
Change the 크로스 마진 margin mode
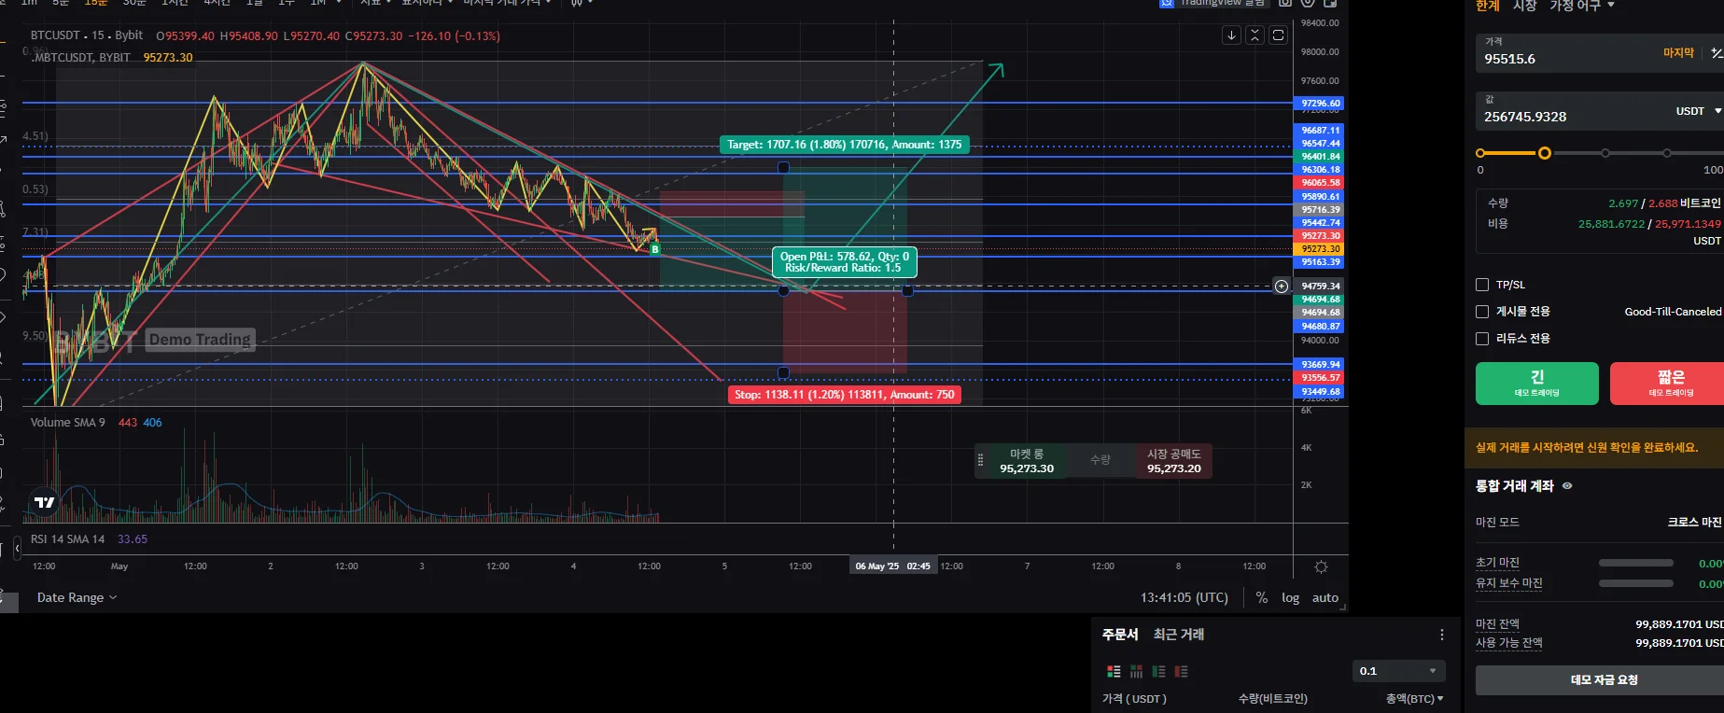1695,523
